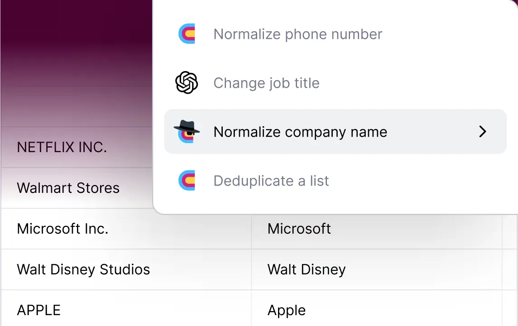This screenshot has height=326, width=518.
Task: Click the Deduplicate a list icon
Action: tap(187, 181)
